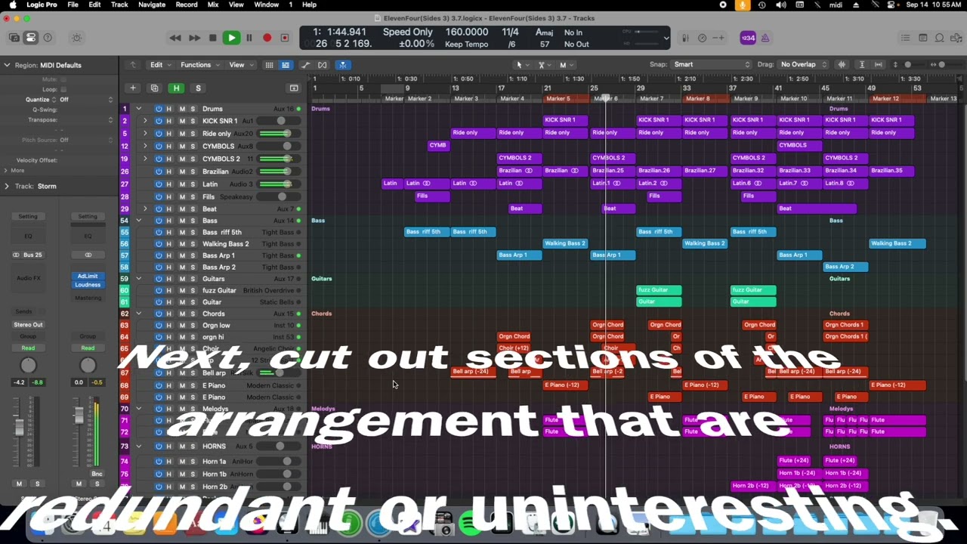Toggle the Metronome click button
The width and height of the screenshot is (967, 544).
coord(765,38)
